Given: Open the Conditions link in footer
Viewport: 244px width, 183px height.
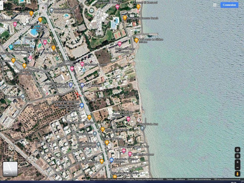Looking at the screenshot, I should [180, 179].
